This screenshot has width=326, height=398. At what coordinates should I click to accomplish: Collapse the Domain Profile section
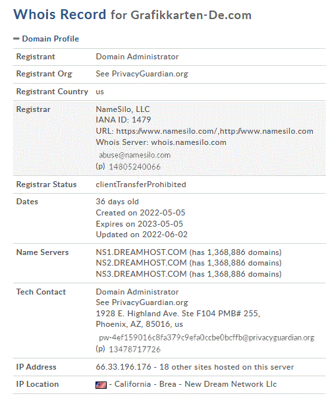click(51, 39)
